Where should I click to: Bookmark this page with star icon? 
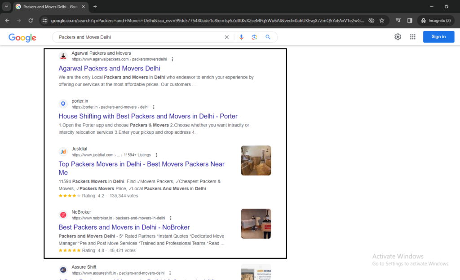[382, 21]
